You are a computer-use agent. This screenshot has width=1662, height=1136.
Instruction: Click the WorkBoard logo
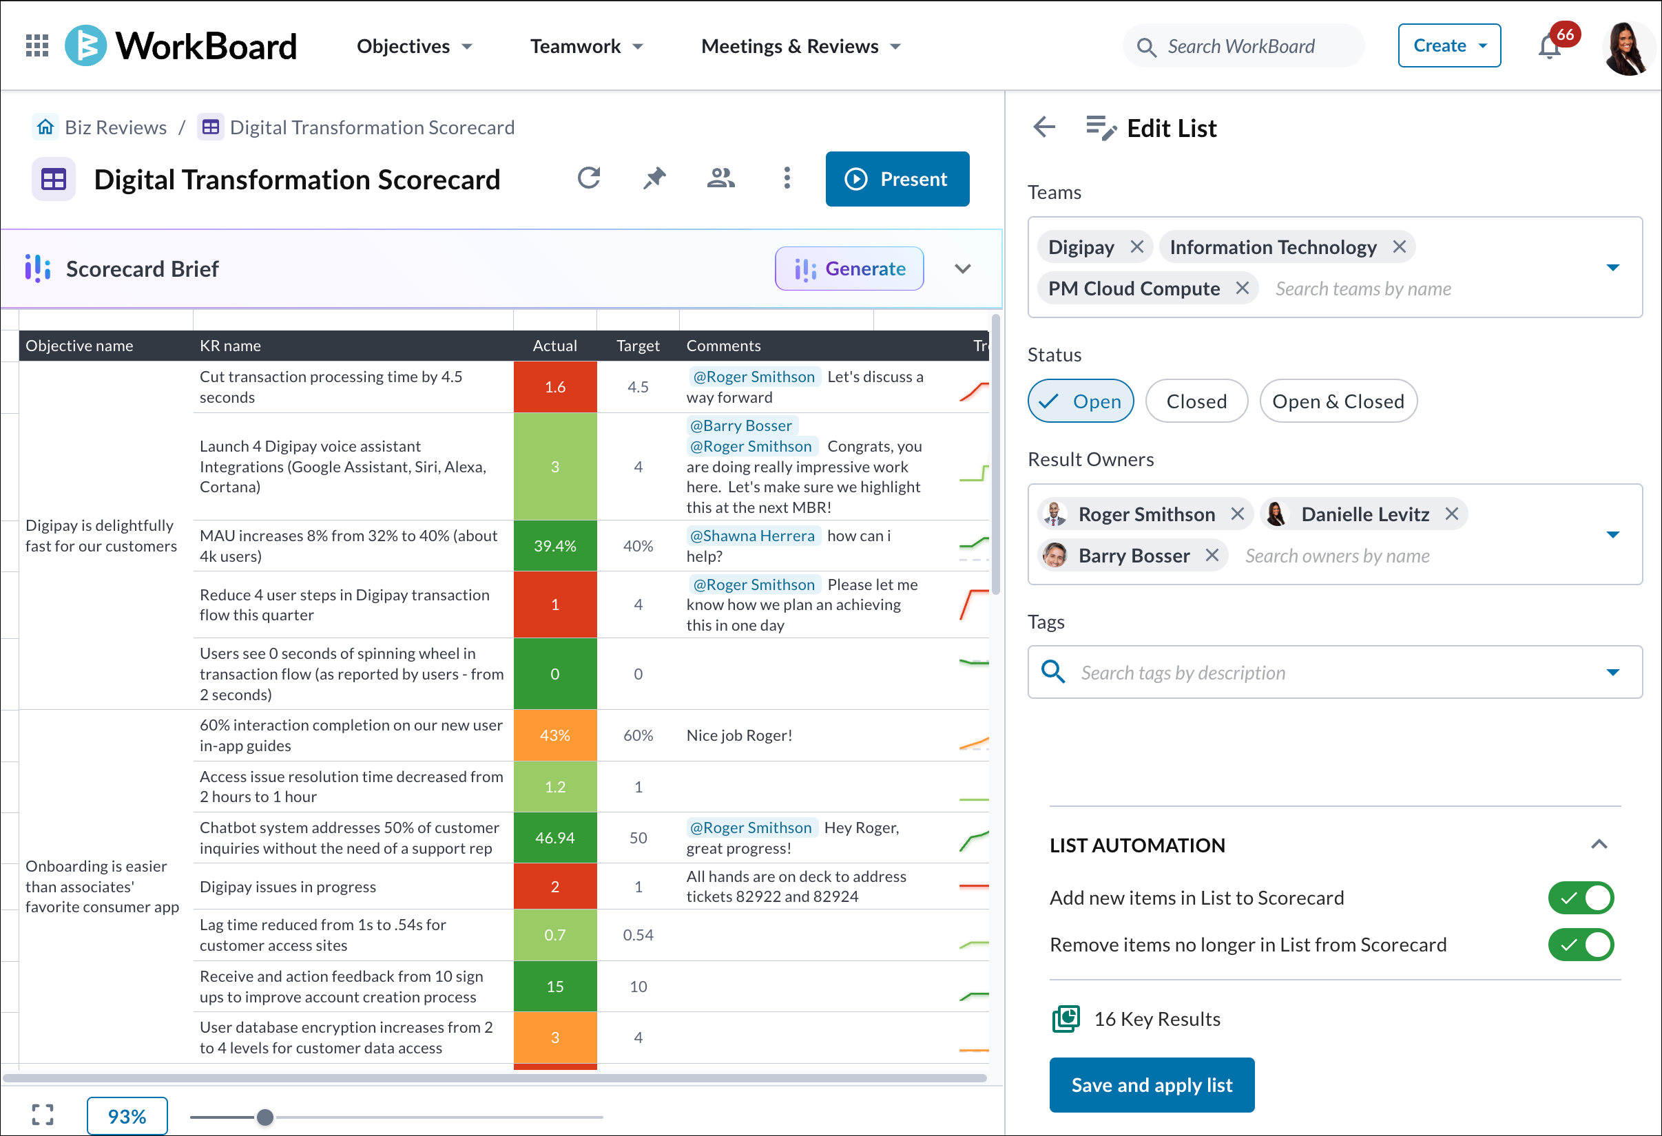click(181, 45)
